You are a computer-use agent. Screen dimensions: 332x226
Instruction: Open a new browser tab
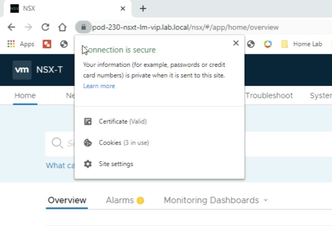pos(143,9)
